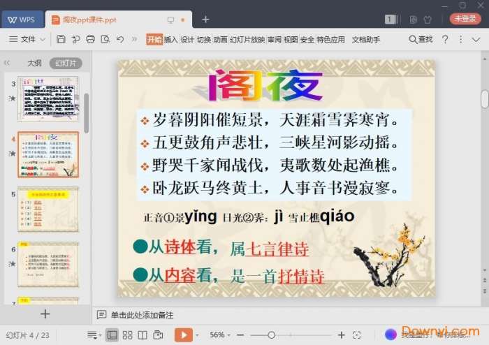
Task: Click animation star beside slide 6
Action: (x=12, y=264)
